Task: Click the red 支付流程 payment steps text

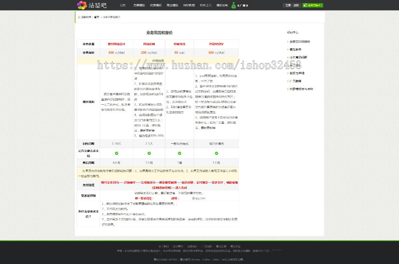Action: point(169,185)
